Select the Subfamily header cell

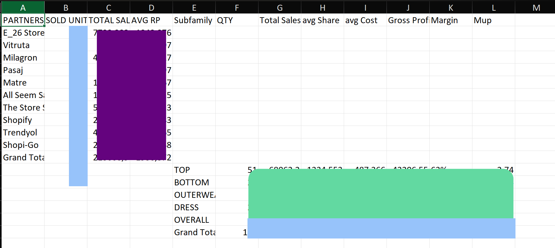tap(194, 20)
